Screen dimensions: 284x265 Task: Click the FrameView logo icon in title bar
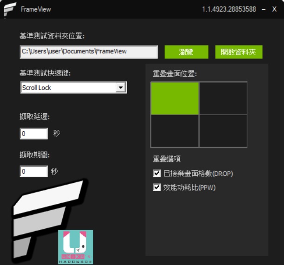coord(10,9)
